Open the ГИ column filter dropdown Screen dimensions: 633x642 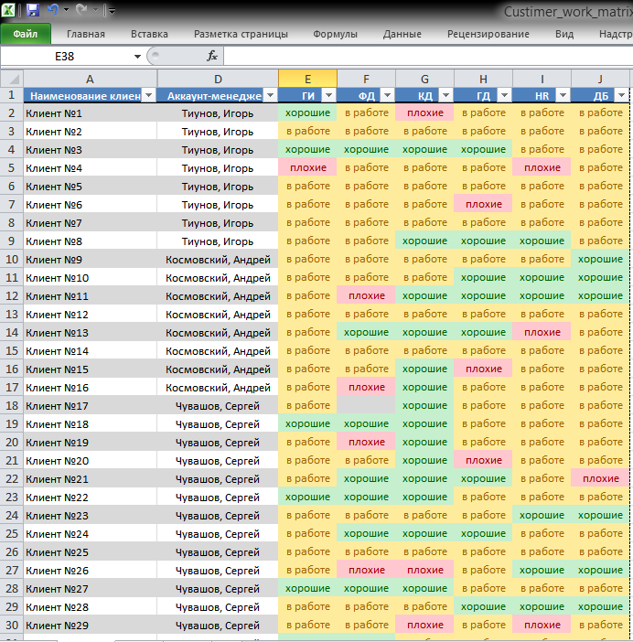[x=328, y=95]
